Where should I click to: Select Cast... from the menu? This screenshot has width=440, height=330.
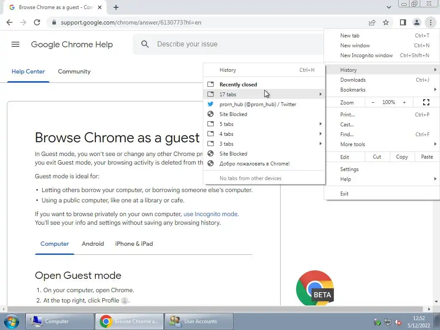382,125
